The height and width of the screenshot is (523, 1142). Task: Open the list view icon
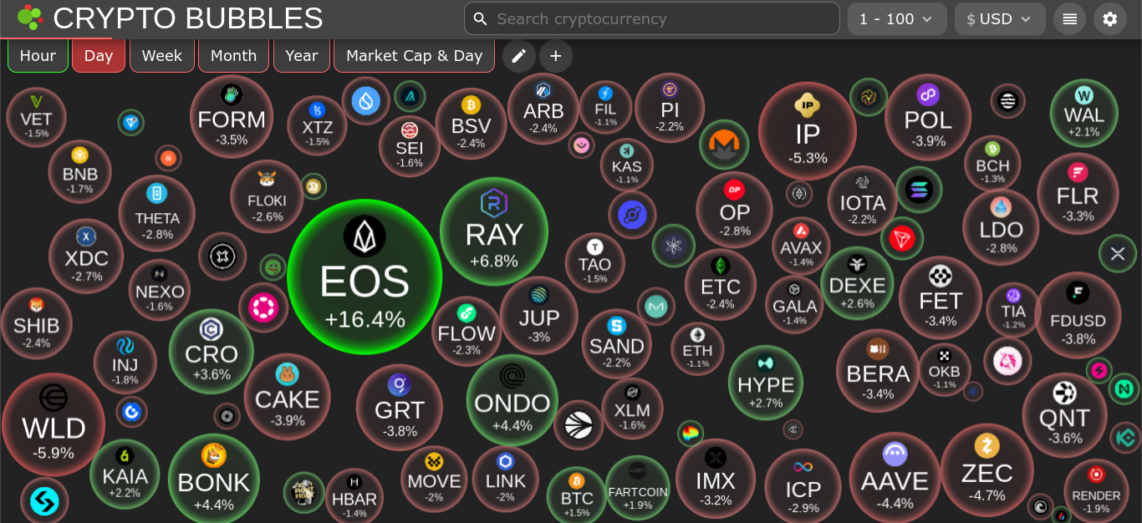pos(1069,18)
